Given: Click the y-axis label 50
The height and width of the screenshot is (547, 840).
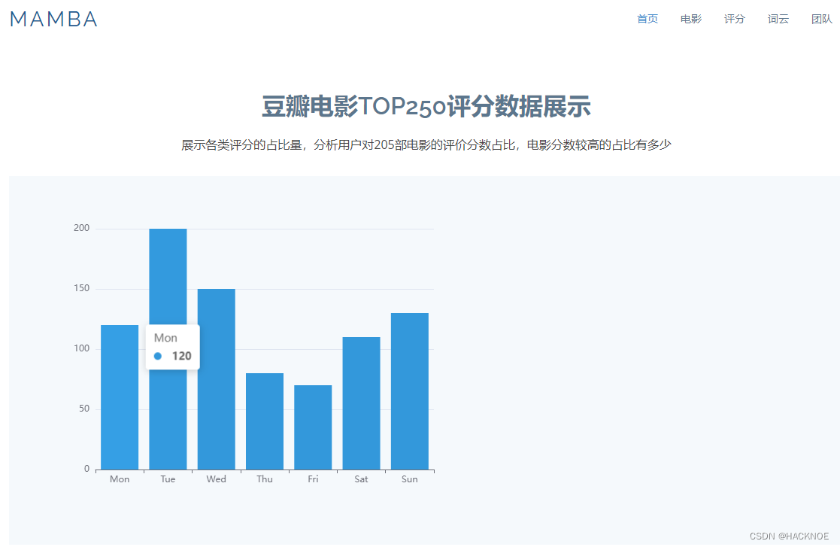Looking at the screenshot, I should [84, 409].
